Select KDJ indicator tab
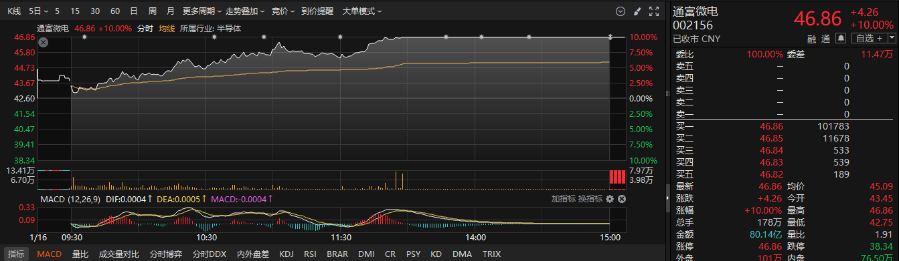This screenshot has width=899, height=261. [287, 254]
